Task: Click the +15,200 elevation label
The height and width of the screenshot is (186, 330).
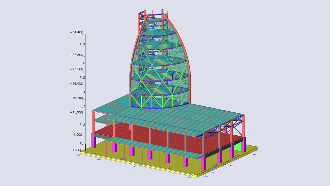Action: (76, 98)
